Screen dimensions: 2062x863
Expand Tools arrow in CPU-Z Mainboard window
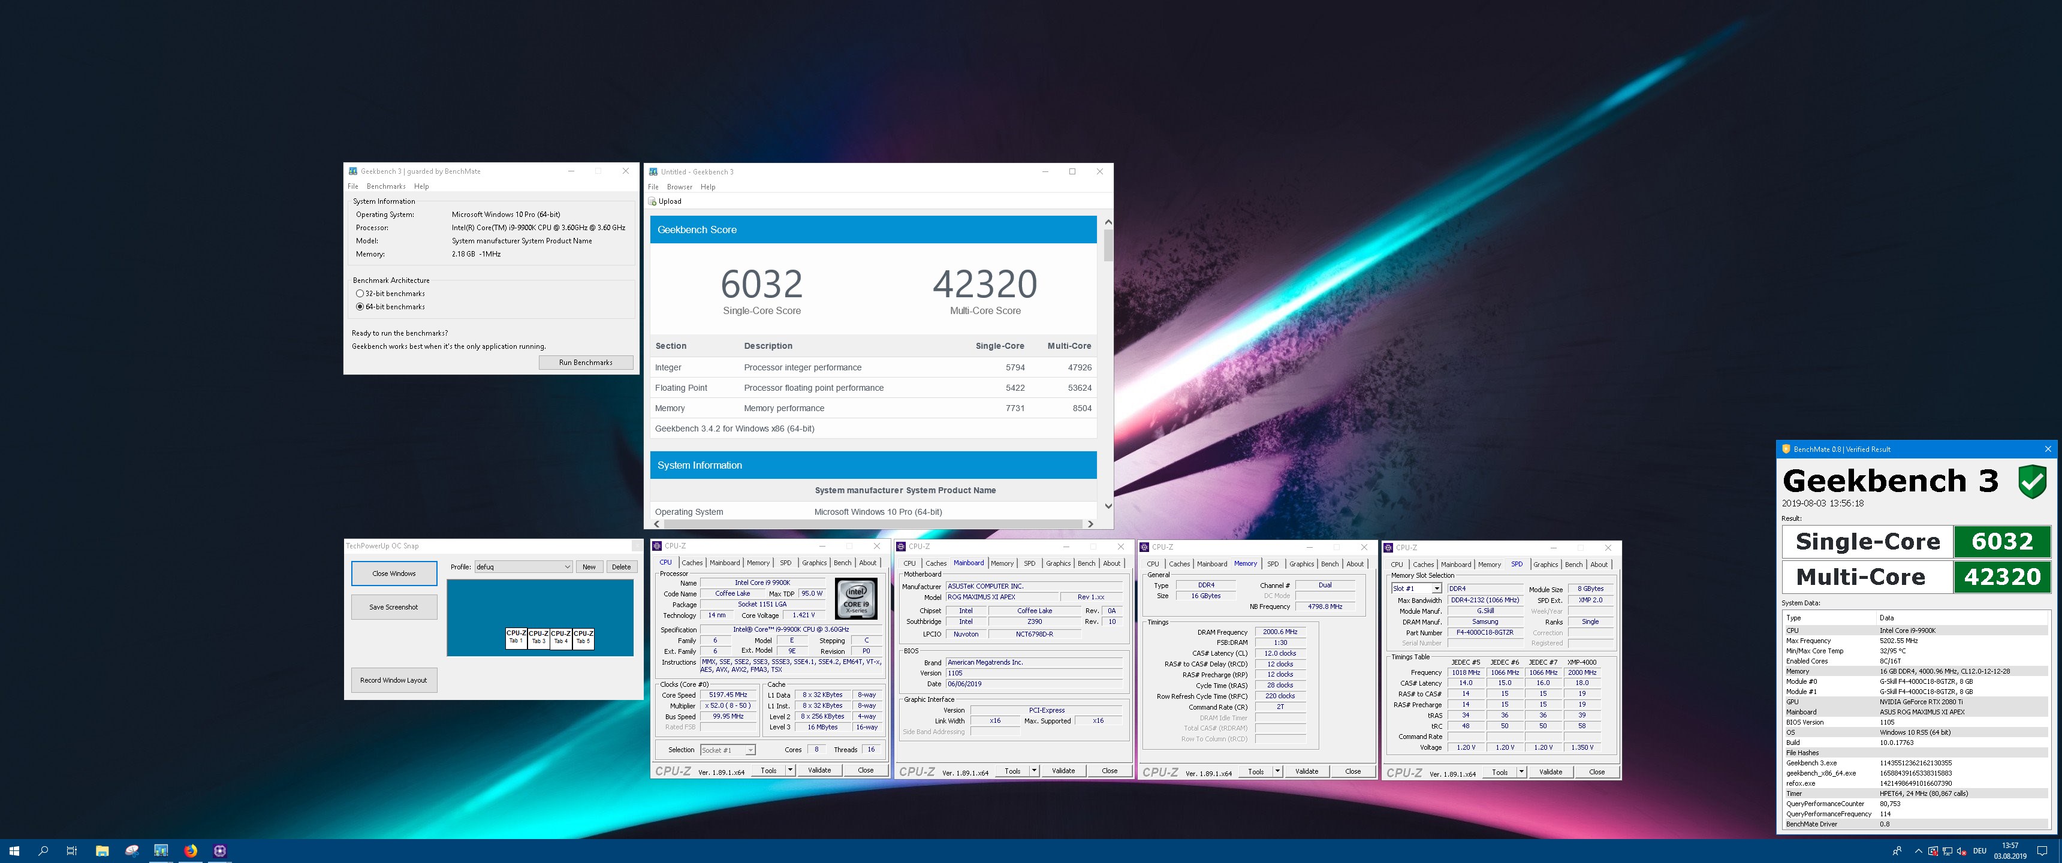tap(1034, 771)
